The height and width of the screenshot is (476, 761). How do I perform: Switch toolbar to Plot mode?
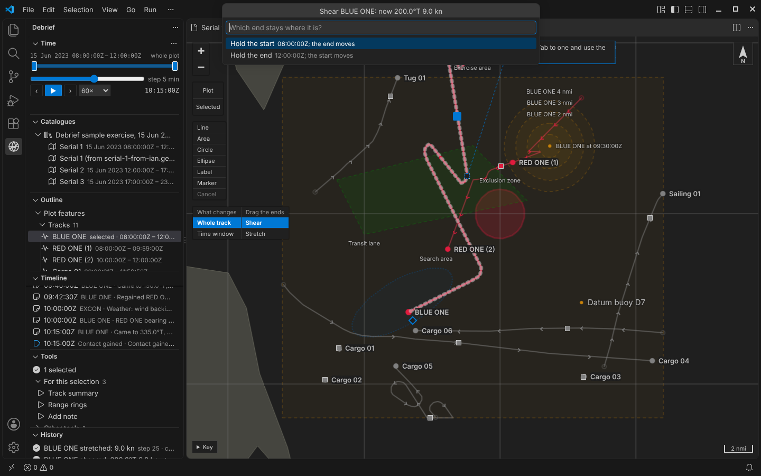coord(208,90)
